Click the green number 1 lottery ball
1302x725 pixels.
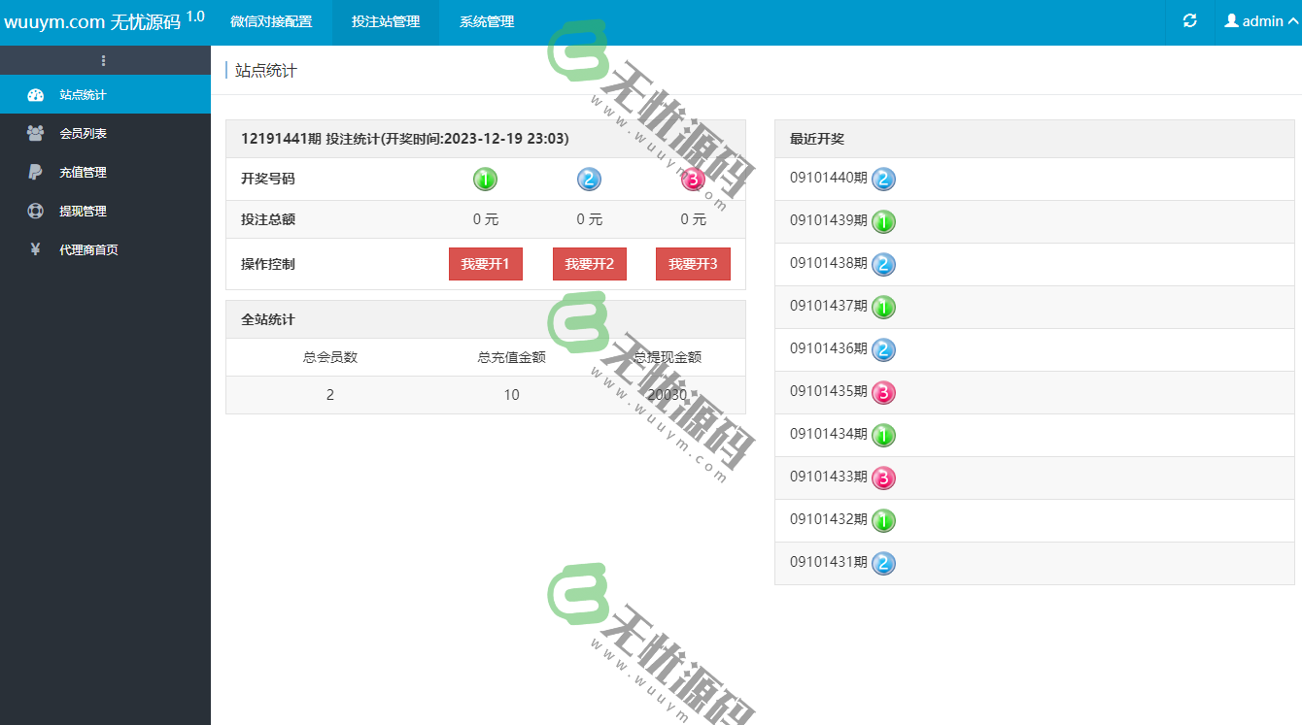[x=485, y=179]
